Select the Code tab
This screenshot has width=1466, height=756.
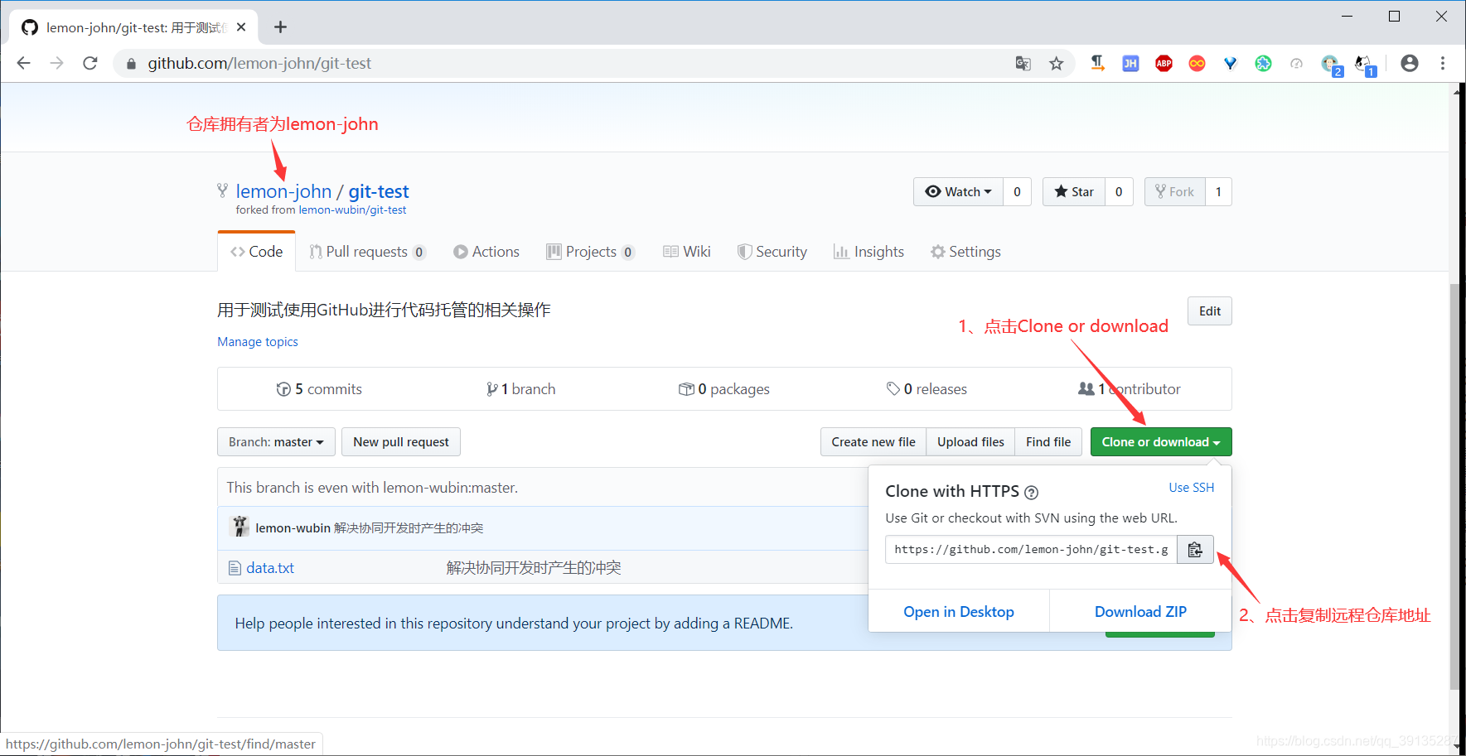coord(257,252)
